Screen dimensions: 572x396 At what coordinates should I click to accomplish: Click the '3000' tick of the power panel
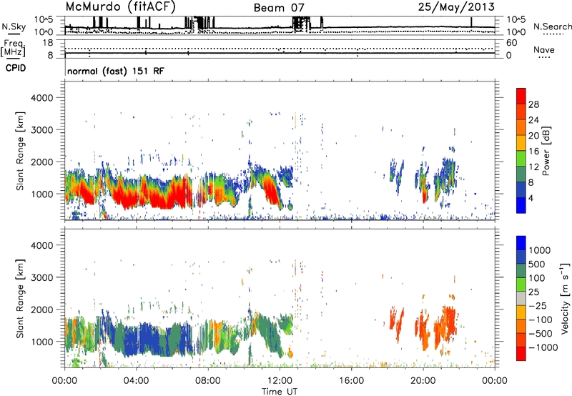tap(41, 130)
